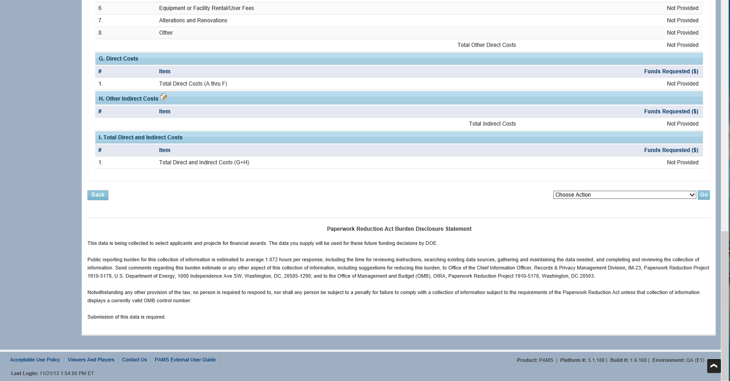Select the 'Alterations and Renovations' item
730x381 pixels.
193,20
